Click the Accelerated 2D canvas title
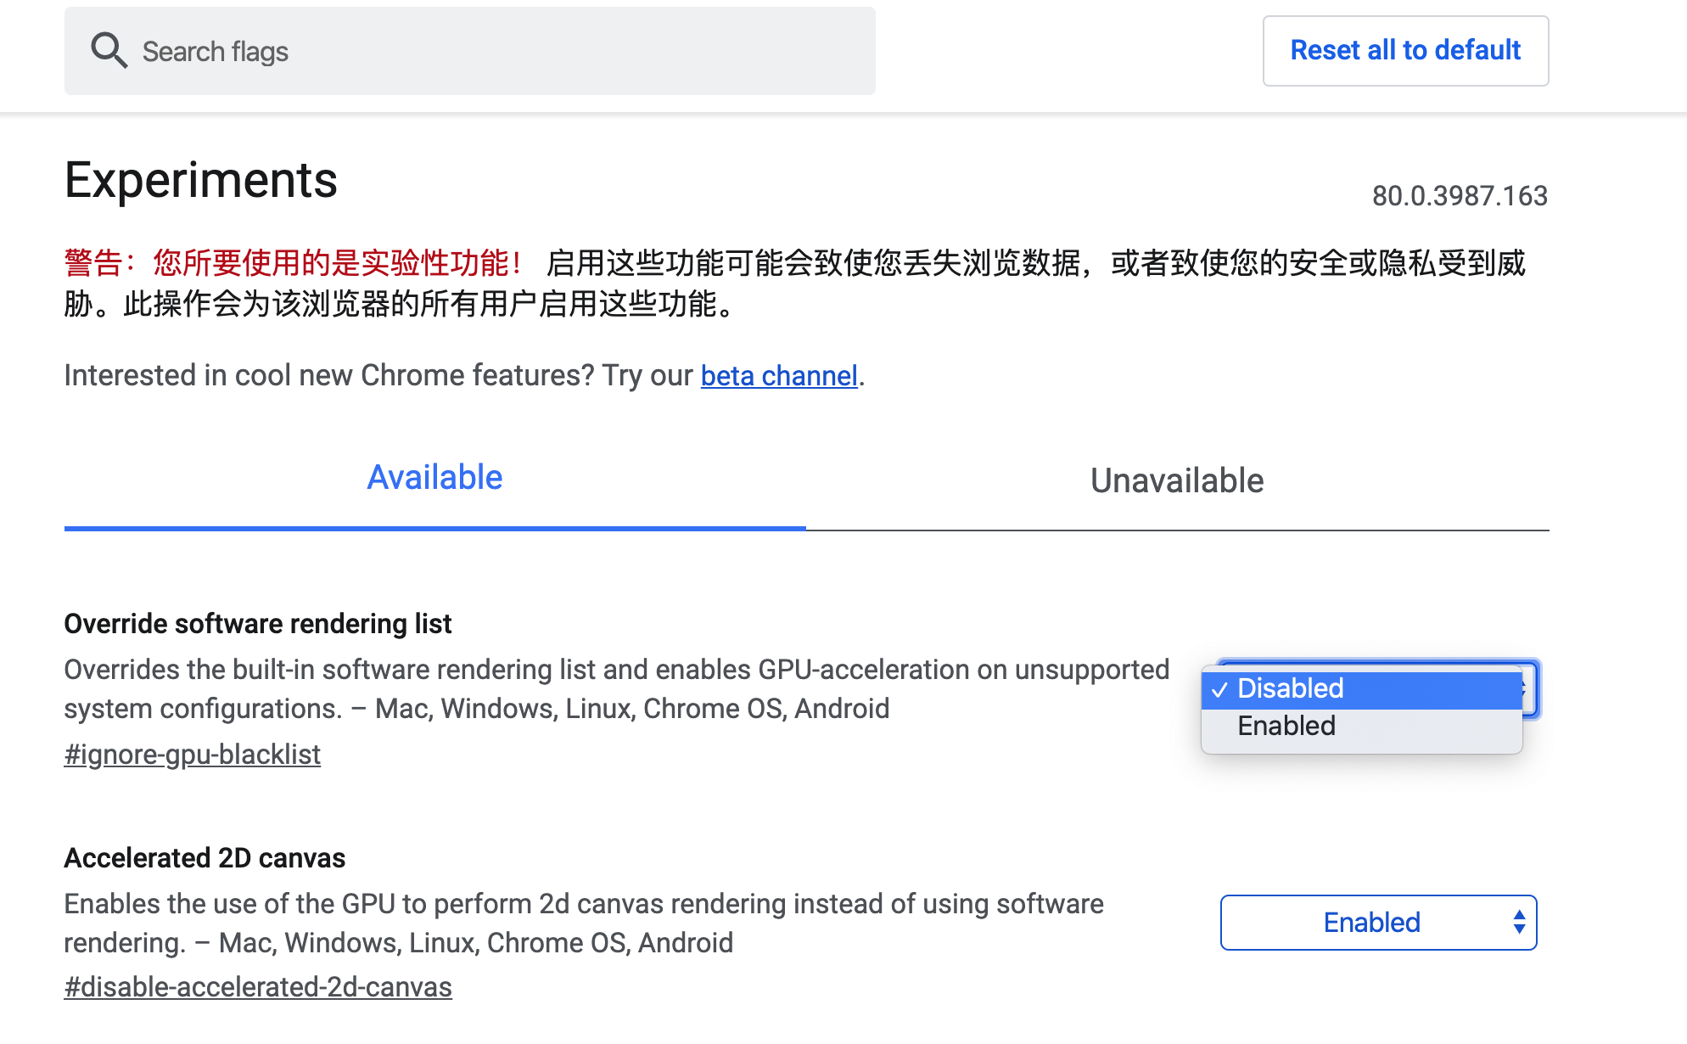1687x1044 pixels. 205,857
